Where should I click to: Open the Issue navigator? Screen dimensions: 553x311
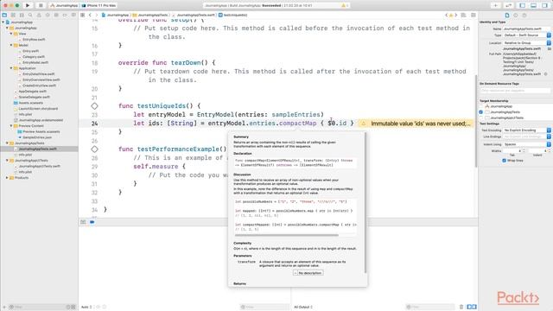point(39,16)
